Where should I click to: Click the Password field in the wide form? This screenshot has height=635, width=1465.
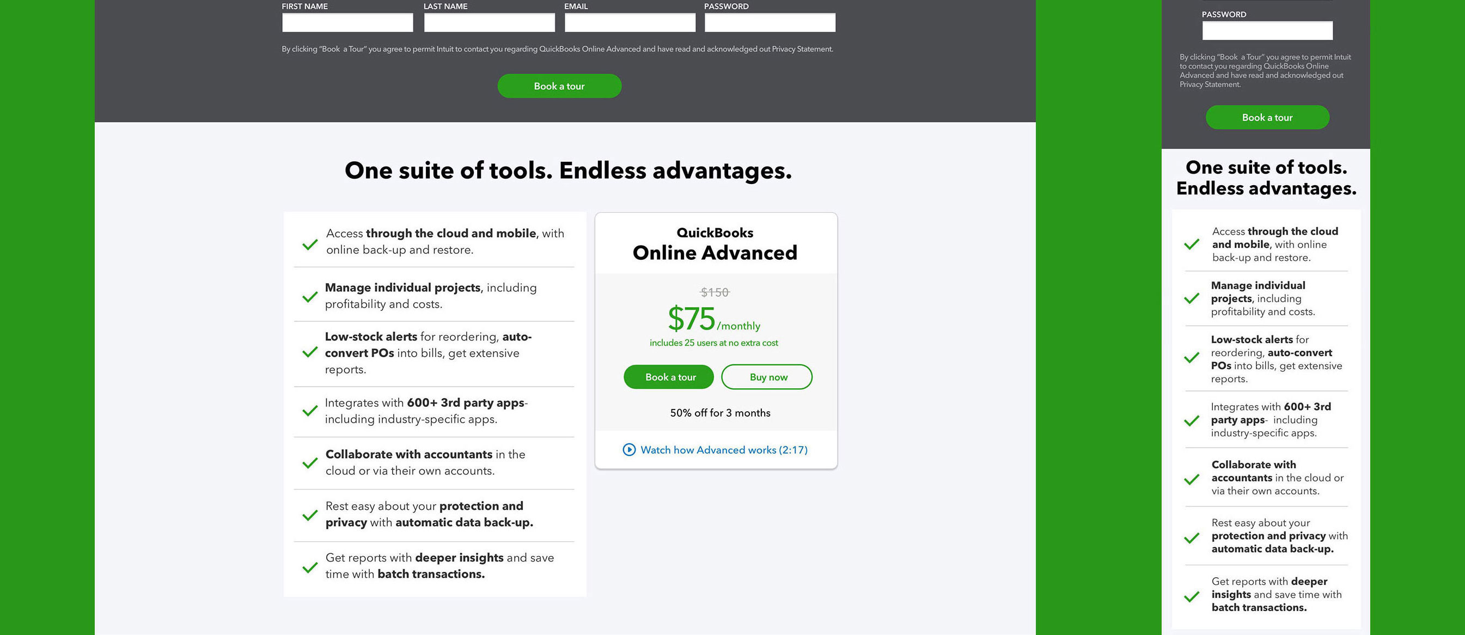tap(770, 23)
